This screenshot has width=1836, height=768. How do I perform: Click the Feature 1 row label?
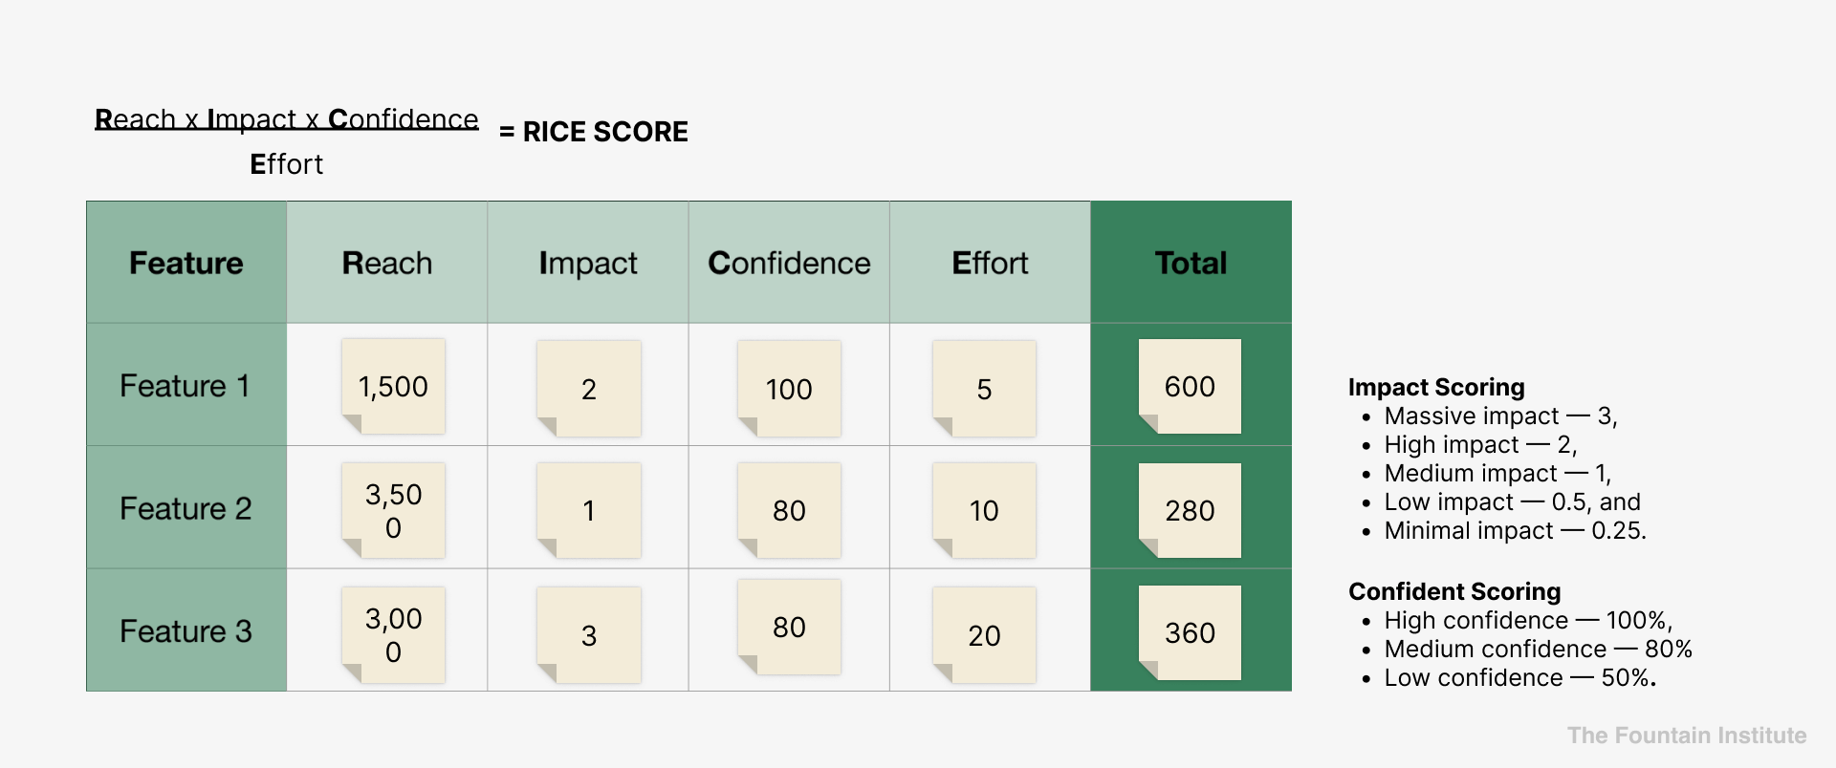[185, 386]
